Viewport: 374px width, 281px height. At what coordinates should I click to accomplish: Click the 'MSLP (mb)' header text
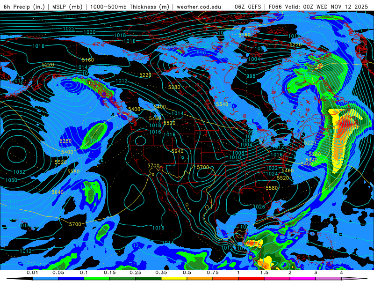pos(67,7)
